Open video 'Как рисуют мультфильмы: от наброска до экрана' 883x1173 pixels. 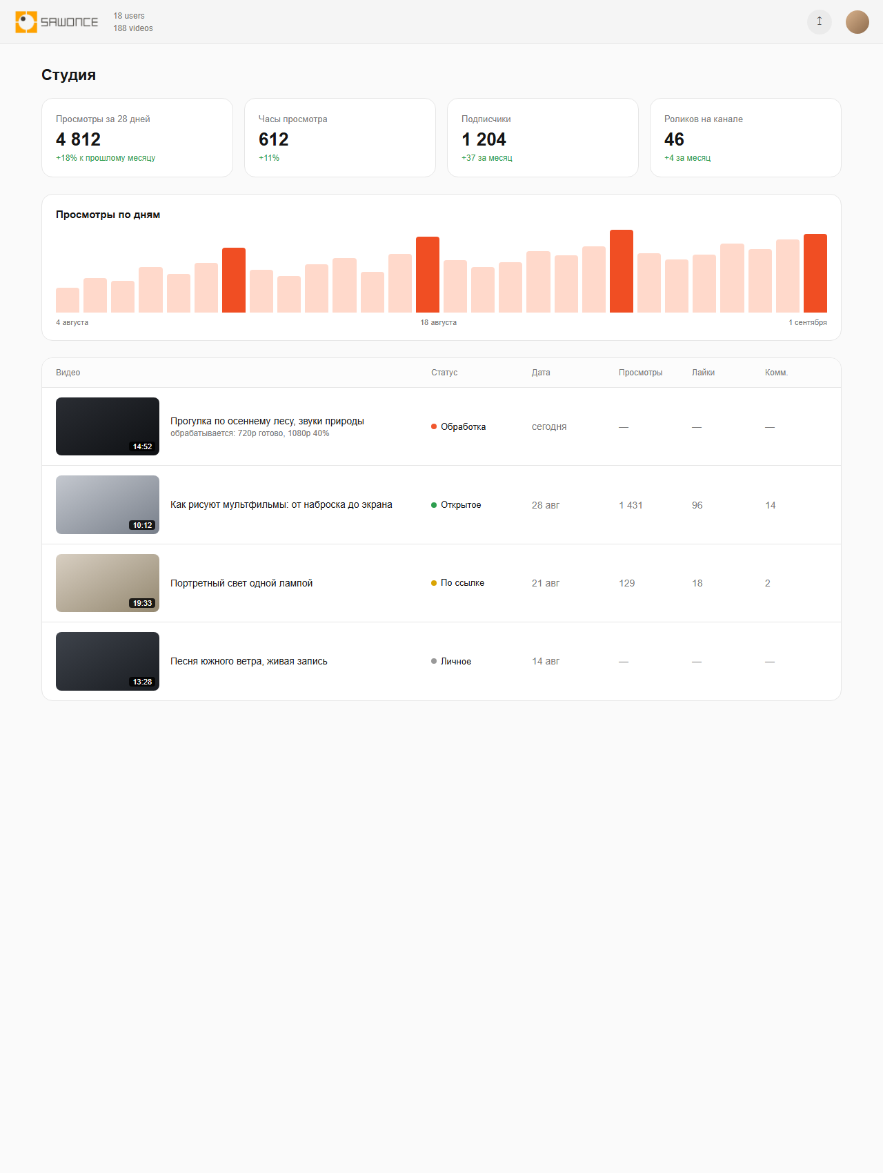(281, 504)
